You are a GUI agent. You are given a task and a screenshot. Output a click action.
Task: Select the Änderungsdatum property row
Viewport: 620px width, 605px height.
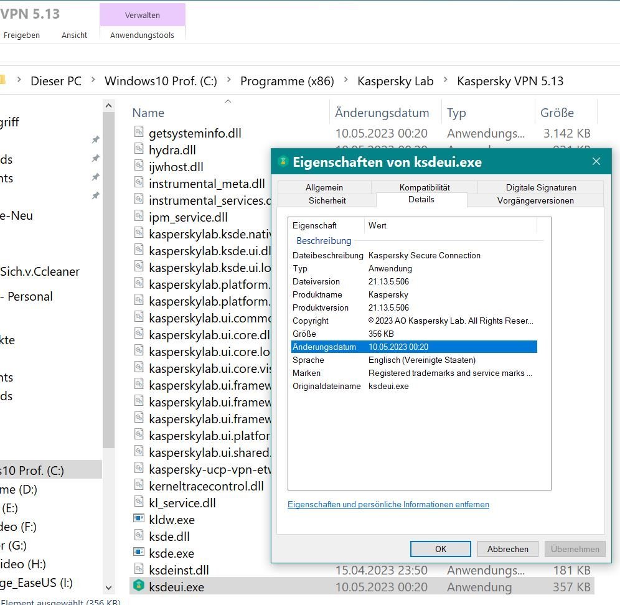tap(414, 347)
